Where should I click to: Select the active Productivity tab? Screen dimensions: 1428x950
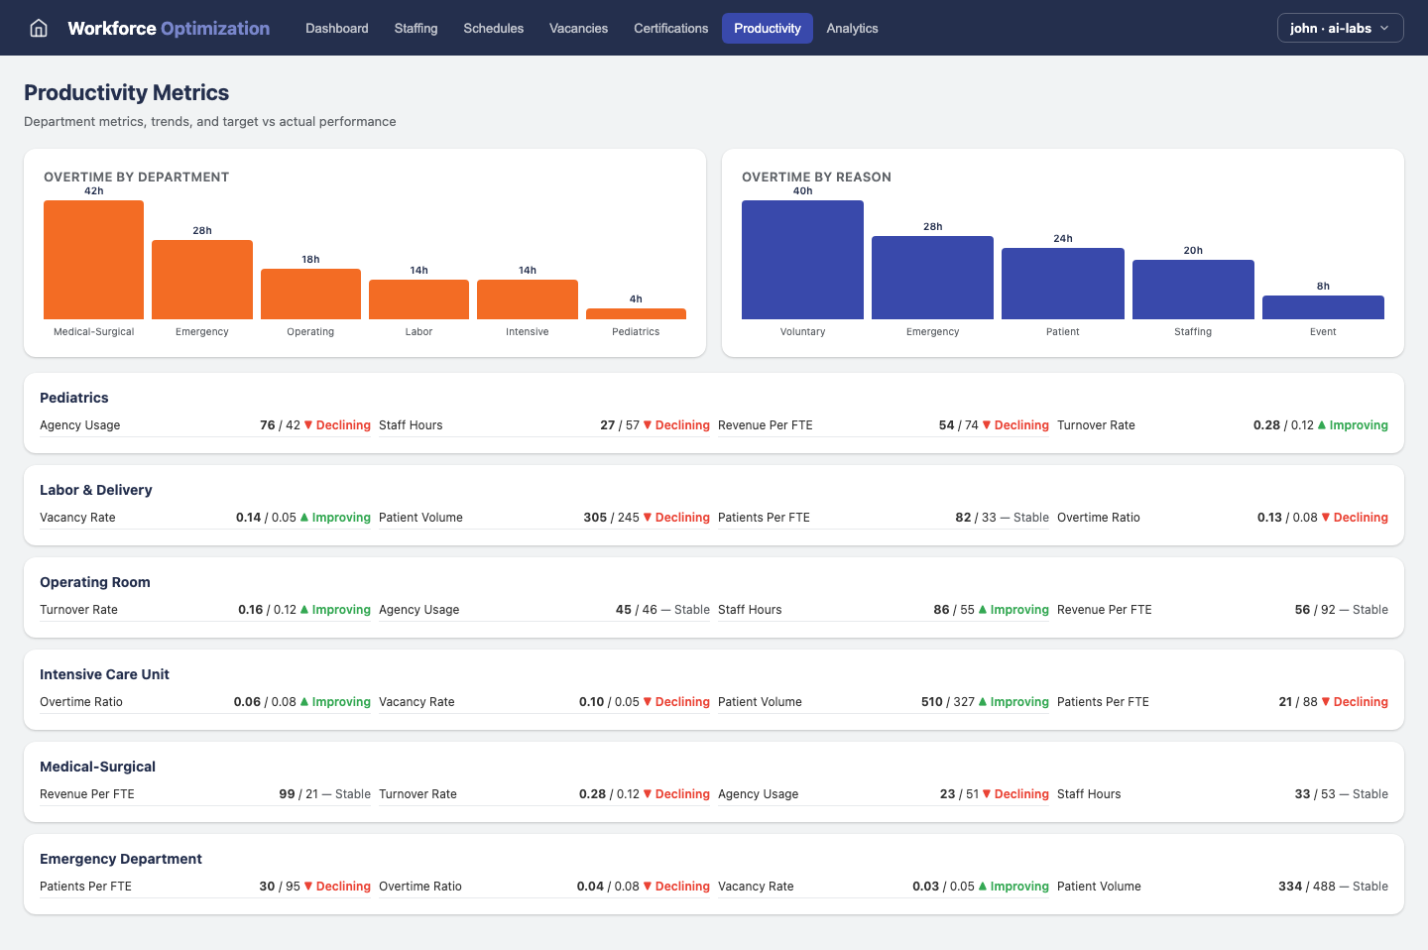coord(767,28)
